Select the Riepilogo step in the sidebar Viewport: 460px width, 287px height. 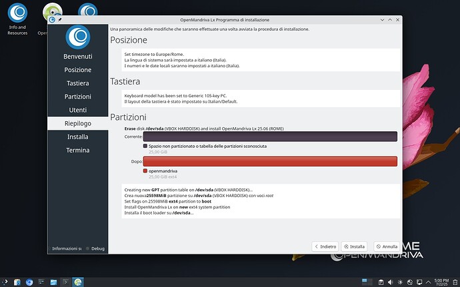(78, 123)
